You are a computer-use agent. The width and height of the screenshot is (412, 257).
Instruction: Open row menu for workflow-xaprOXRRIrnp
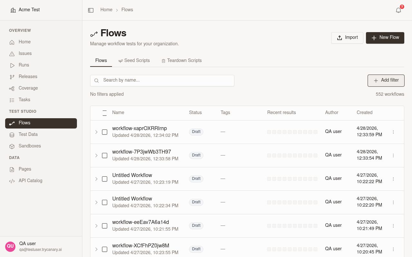pos(393,132)
